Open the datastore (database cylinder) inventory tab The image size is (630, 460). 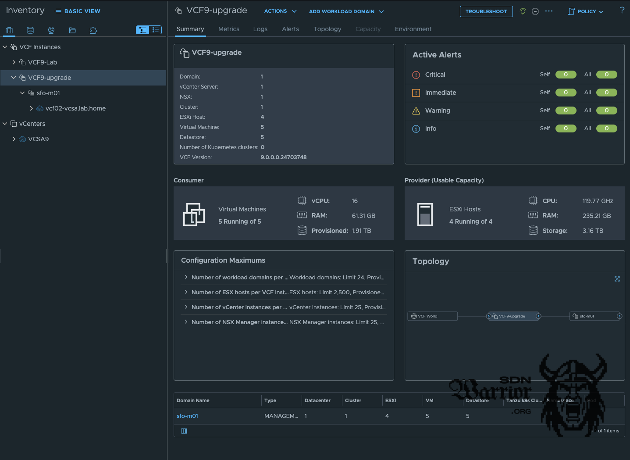tap(30, 30)
